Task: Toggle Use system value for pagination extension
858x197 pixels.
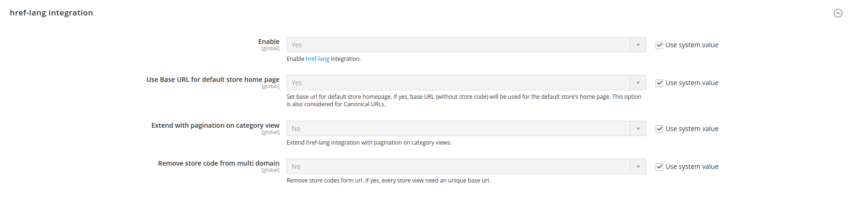Action: pyautogui.click(x=659, y=129)
